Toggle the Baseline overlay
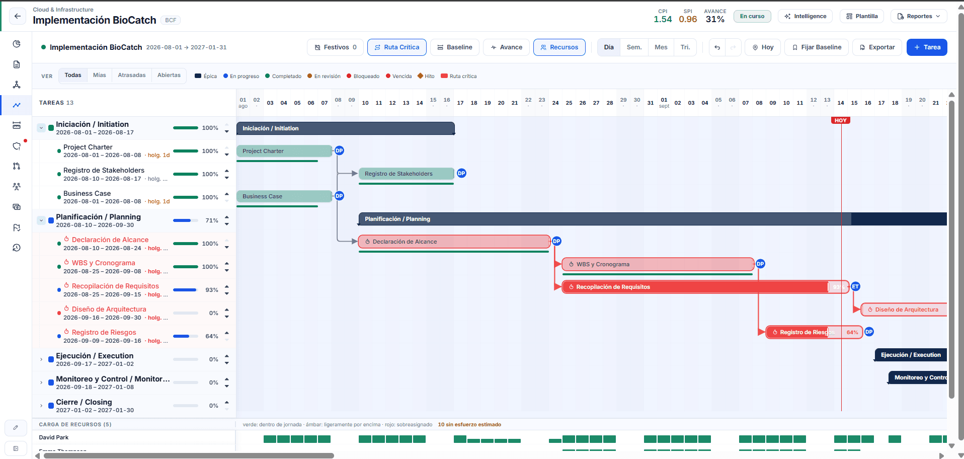The width and height of the screenshot is (964, 459). point(455,47)
